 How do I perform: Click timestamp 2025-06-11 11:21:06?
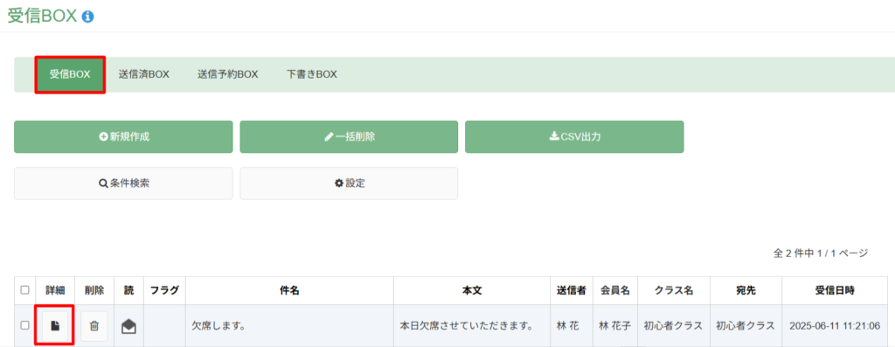pyautogui.click(x=835, y=326)
